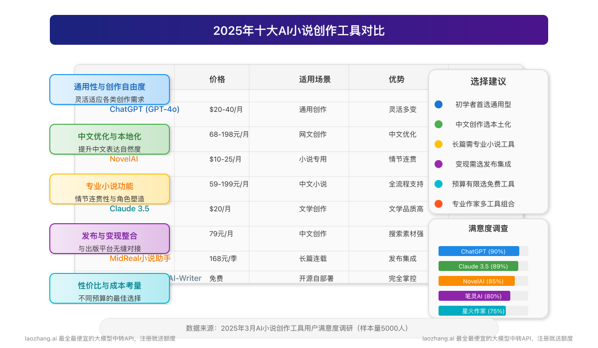Select the 专业作家多工具组合 suggestion text

point(483,204)
